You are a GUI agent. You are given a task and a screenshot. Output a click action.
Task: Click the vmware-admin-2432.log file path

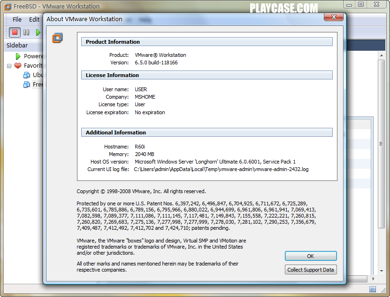221,169
